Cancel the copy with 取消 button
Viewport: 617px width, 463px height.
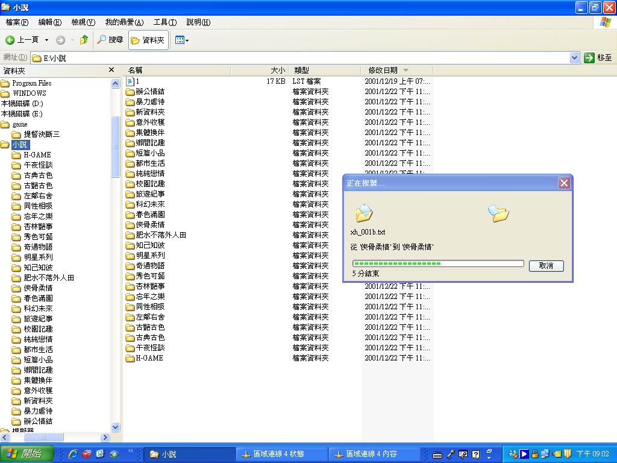(x=546, y=266)
